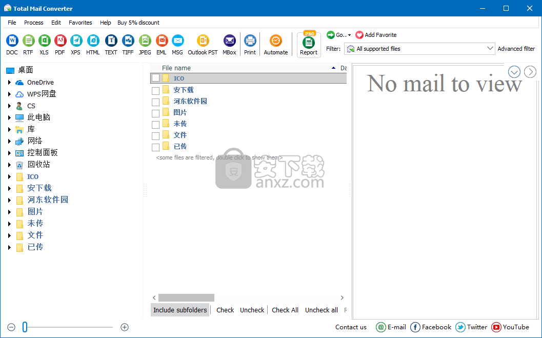Screen dimensions: 542x338
Task: Zoom in with the plus button
Action: 125,327
